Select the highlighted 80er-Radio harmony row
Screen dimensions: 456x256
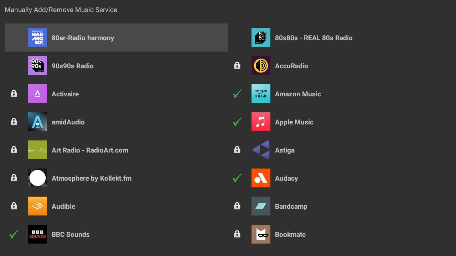116,37
